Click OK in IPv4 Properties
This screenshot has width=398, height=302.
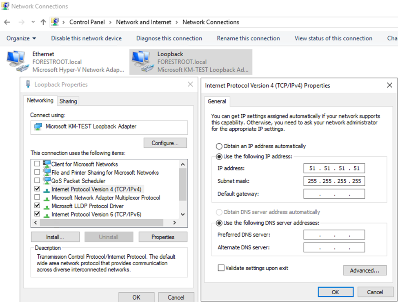(335, 292)
